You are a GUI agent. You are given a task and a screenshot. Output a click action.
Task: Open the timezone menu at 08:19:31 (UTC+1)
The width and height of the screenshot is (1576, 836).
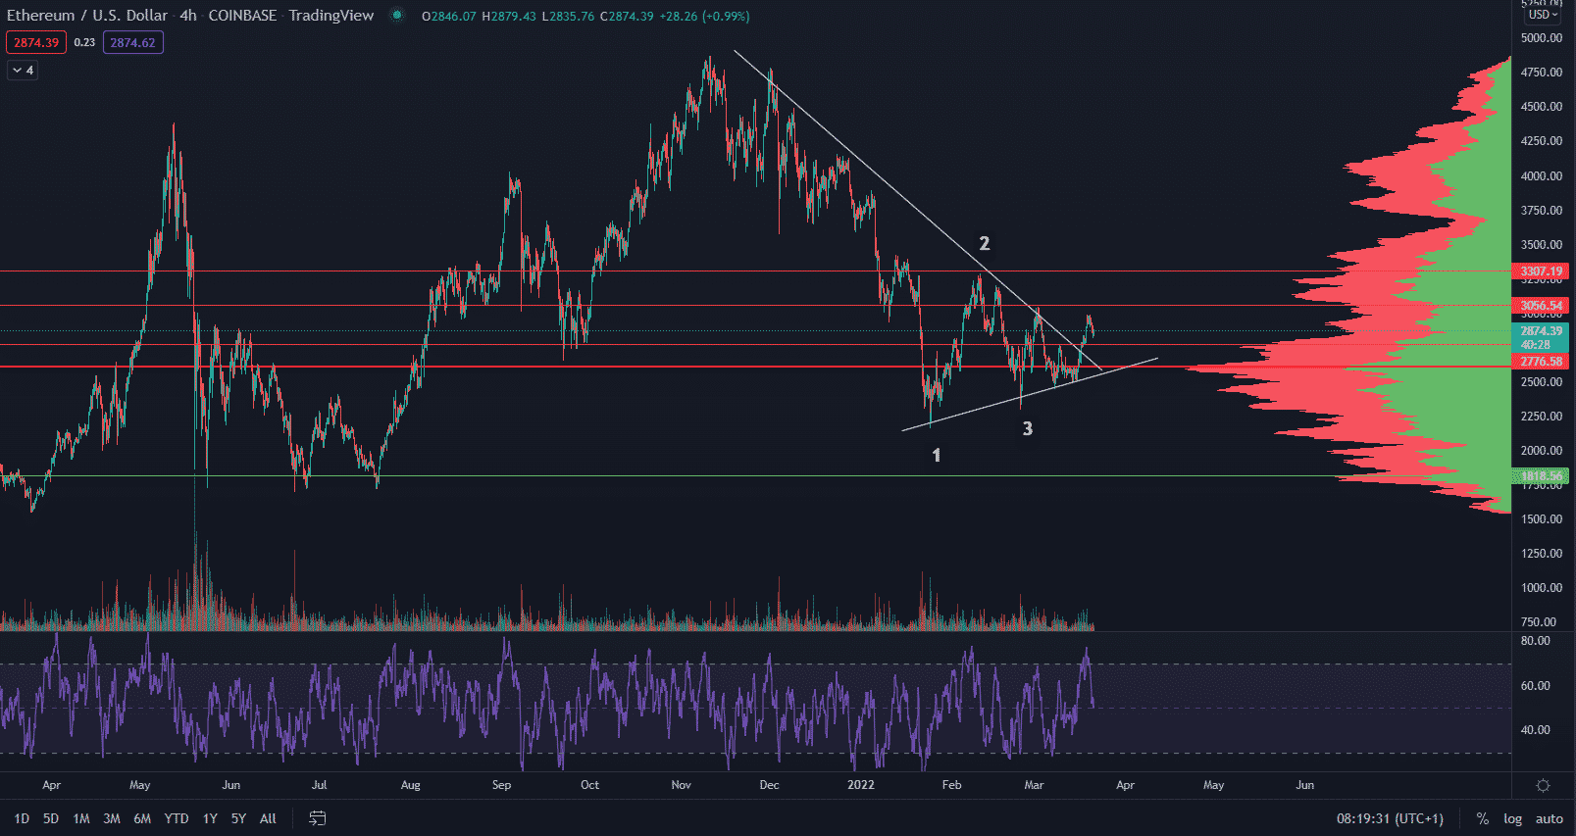[1390, 818]
